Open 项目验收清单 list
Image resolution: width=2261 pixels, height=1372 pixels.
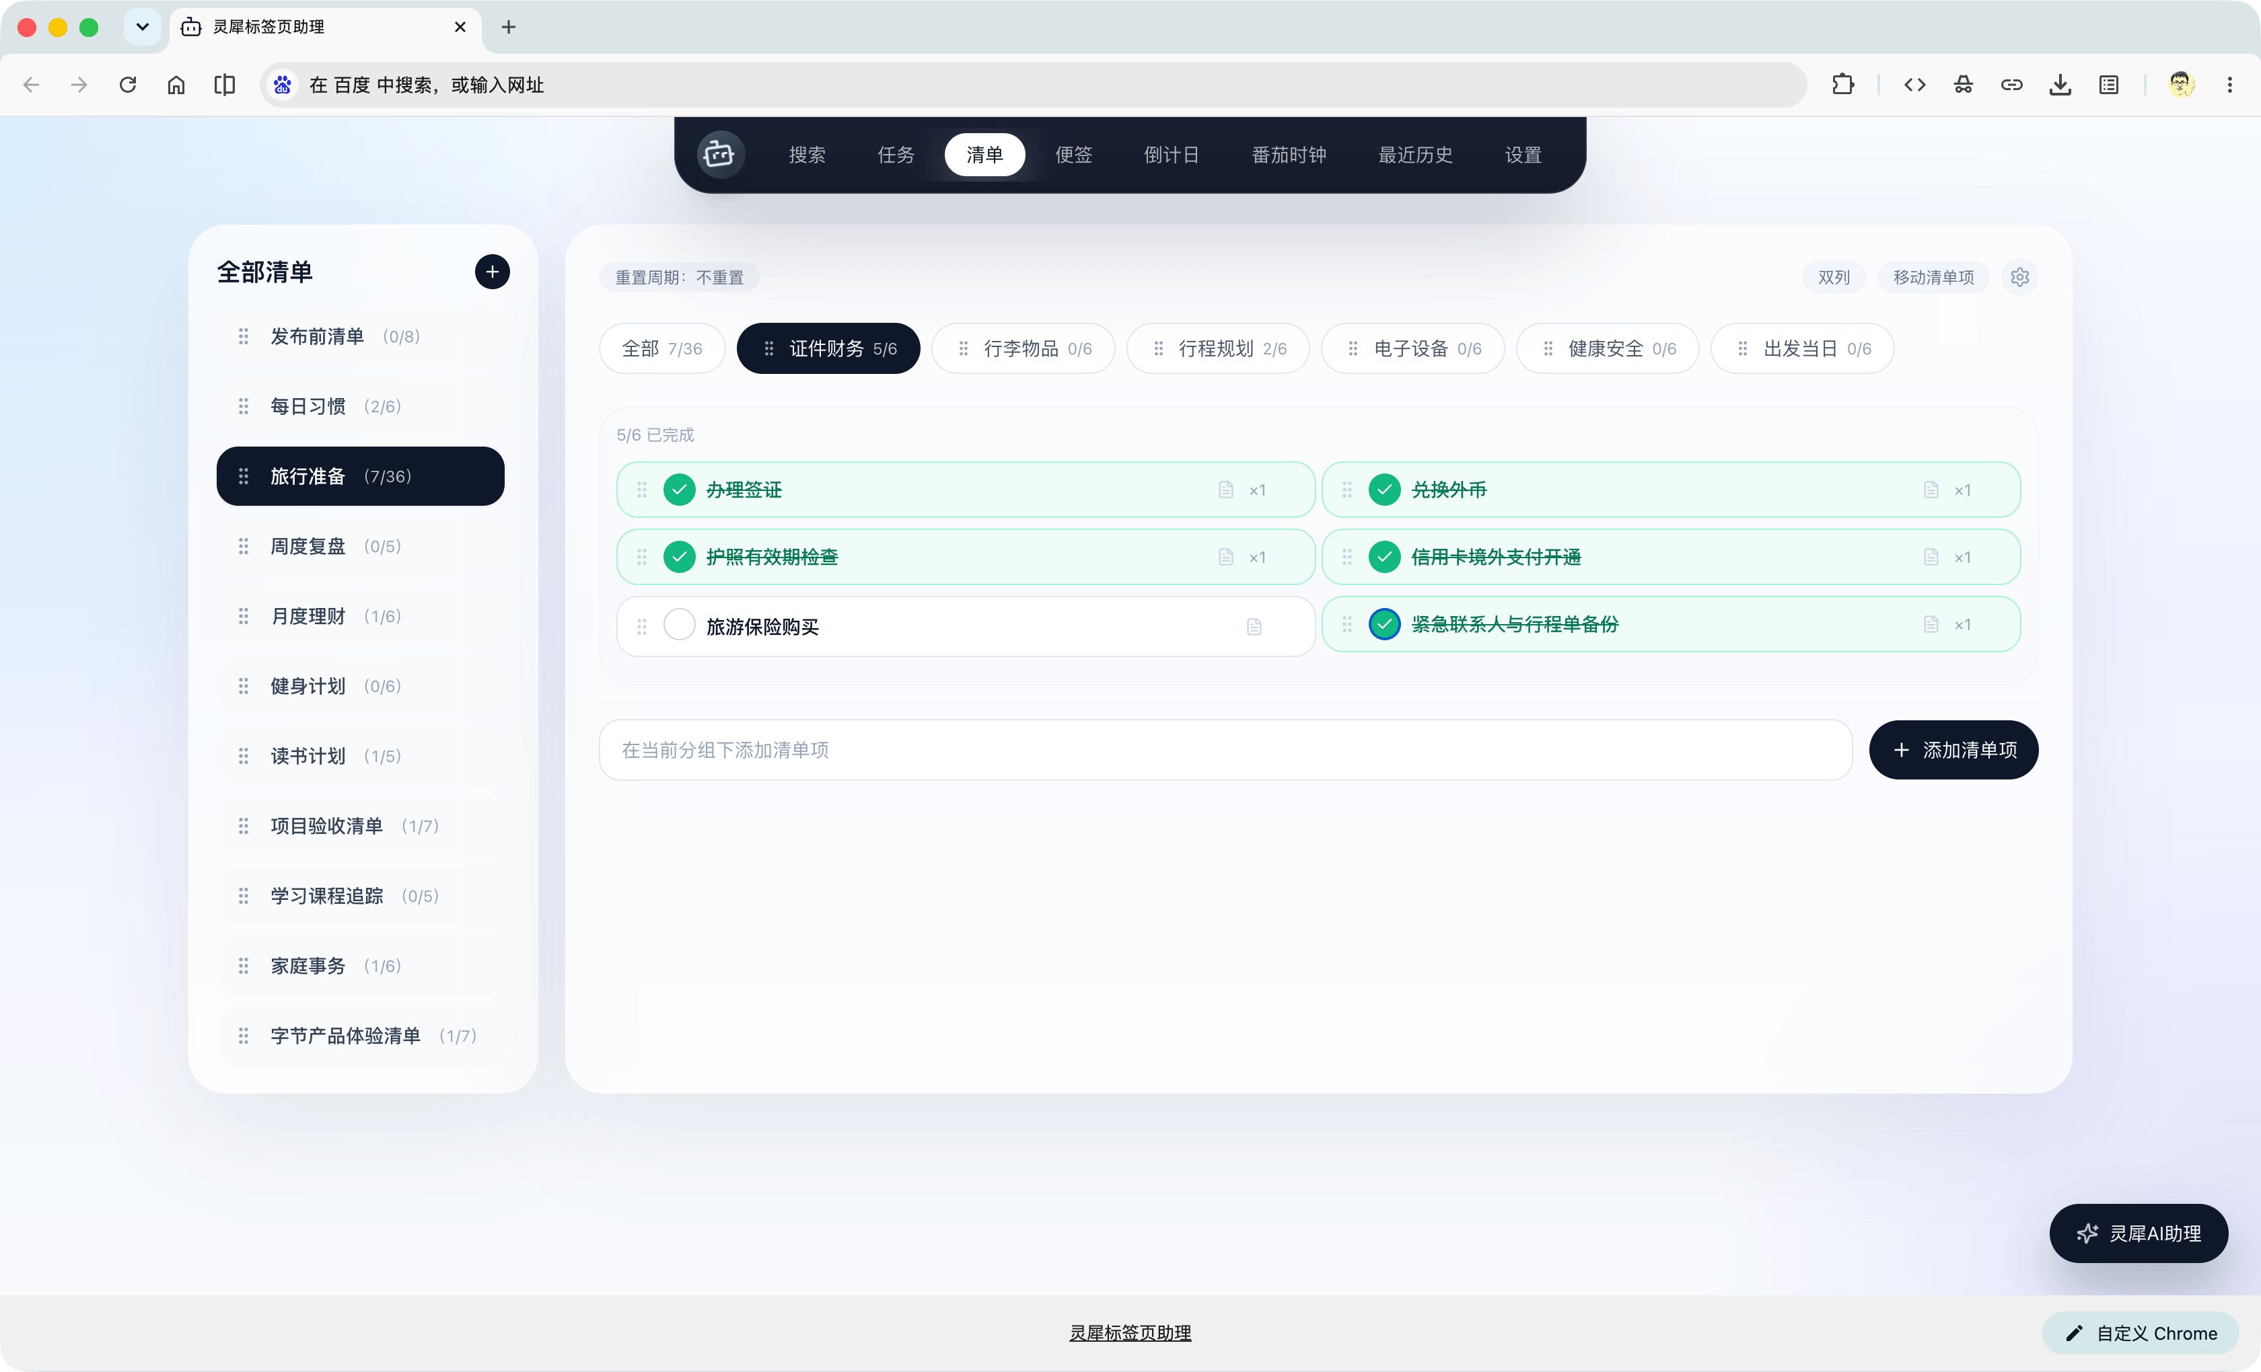click(361, 827)
